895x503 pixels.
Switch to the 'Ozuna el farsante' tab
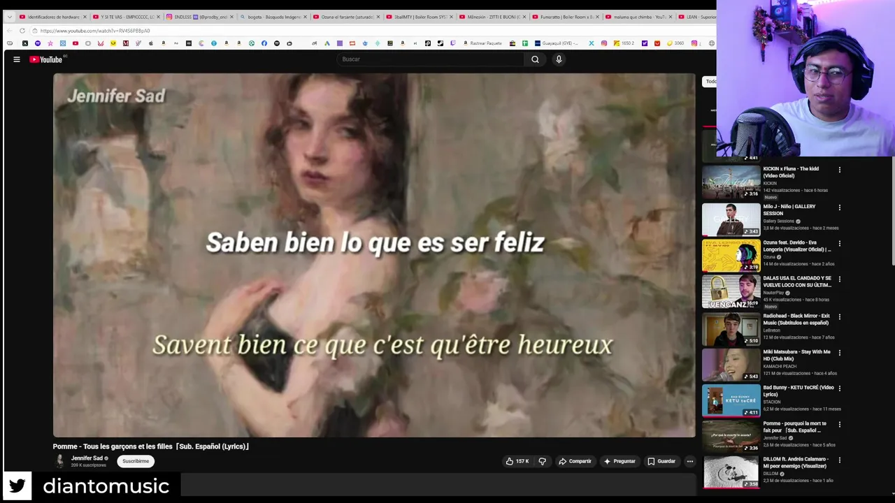(x=346, y=17)
